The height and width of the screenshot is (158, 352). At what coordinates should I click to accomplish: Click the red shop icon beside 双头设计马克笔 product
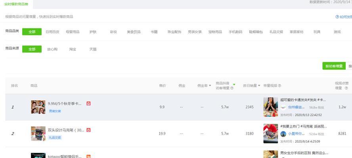(88, 130)
